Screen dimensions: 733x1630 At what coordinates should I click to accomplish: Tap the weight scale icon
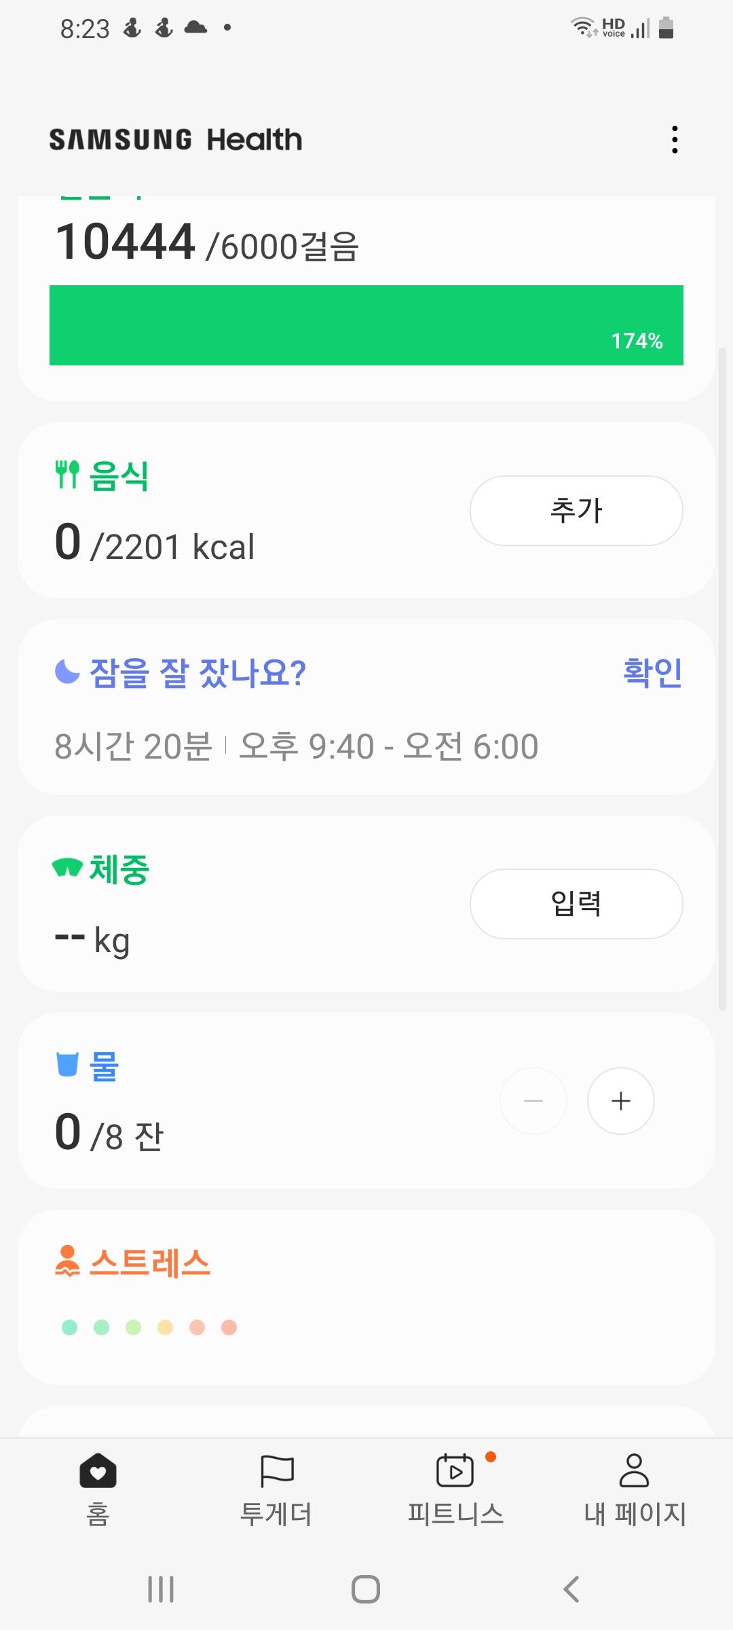click(67, 867)
